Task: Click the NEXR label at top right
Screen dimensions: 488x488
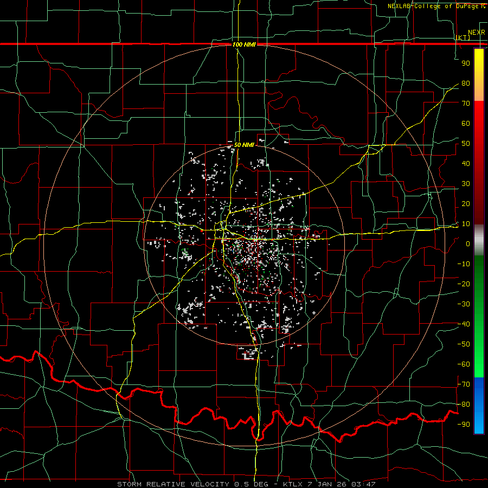Action: 477,33
